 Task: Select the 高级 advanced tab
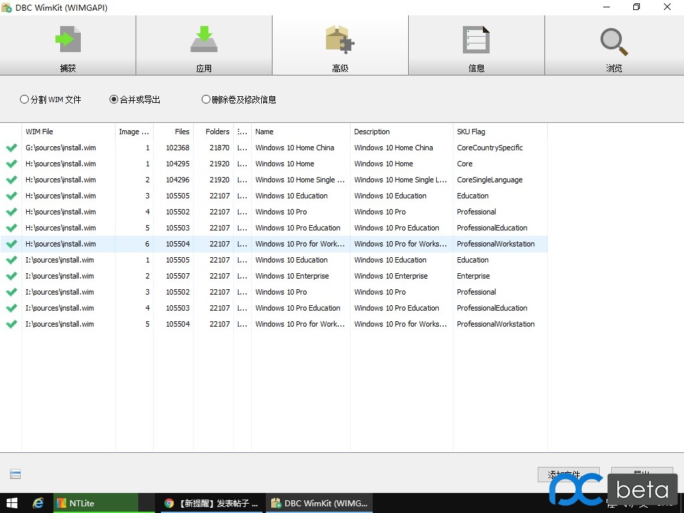click(340, 45)
